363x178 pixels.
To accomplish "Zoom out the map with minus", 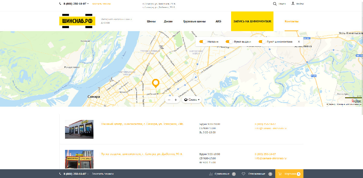I will tap(169, 100).
